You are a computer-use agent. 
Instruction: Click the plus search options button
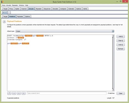19,93
